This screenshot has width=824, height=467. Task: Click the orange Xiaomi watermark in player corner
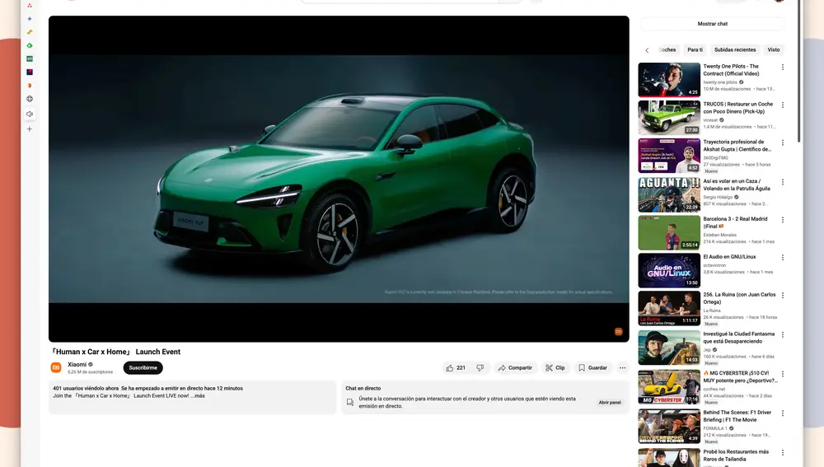(x=619, y=331)
